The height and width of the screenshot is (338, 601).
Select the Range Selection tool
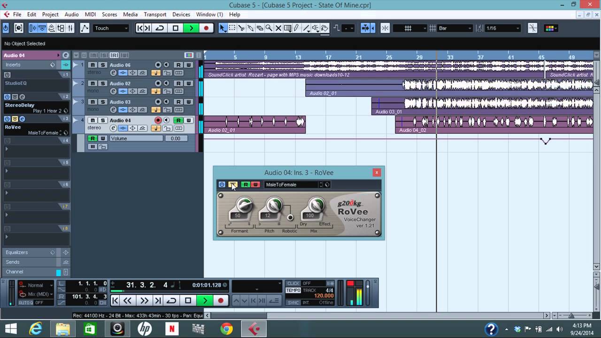click(x=232, y=28)
